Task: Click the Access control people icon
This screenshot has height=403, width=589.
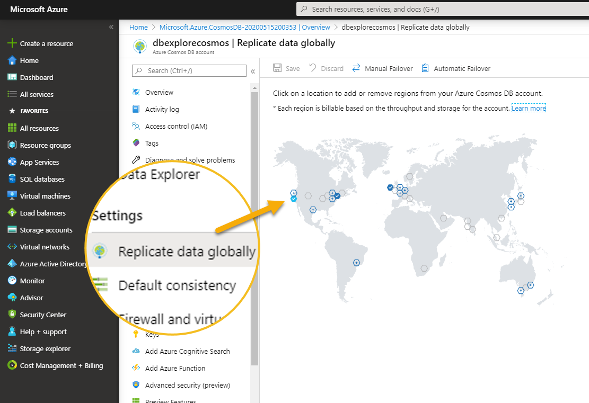Action: point(136,126)
